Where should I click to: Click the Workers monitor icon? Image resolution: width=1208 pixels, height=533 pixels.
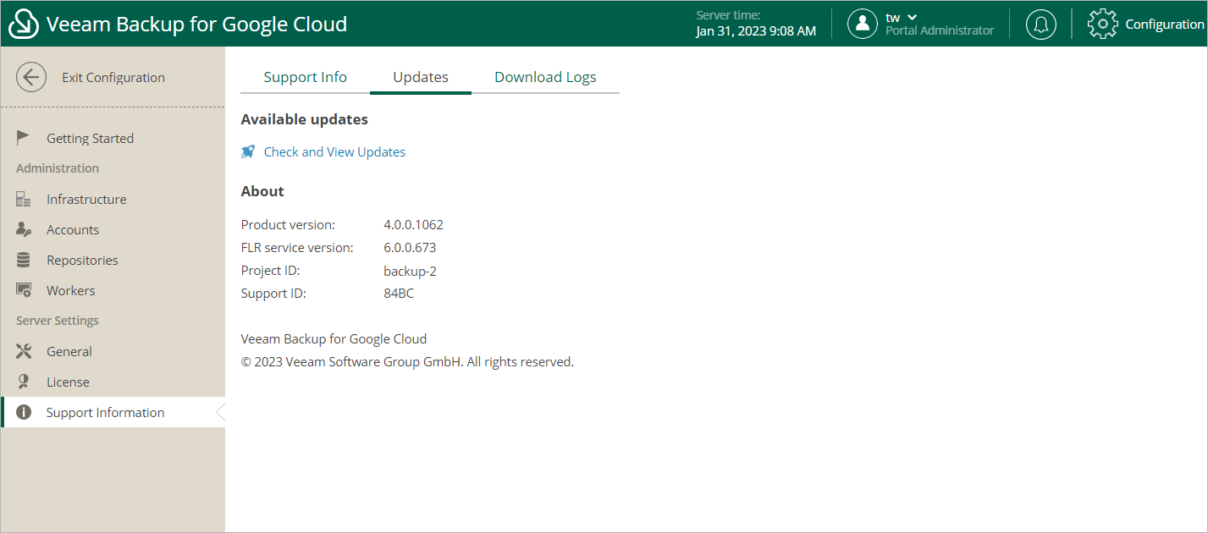(x=24, y=291)
